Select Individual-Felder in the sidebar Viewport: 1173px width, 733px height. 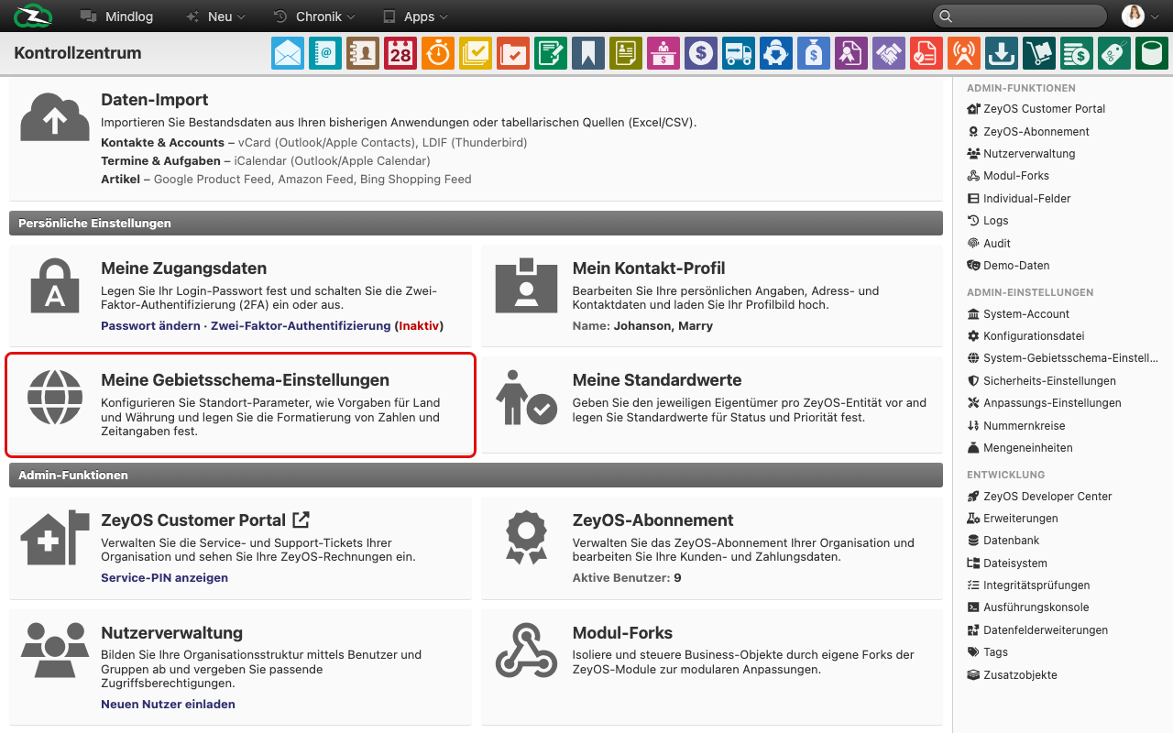point(1019,198)
